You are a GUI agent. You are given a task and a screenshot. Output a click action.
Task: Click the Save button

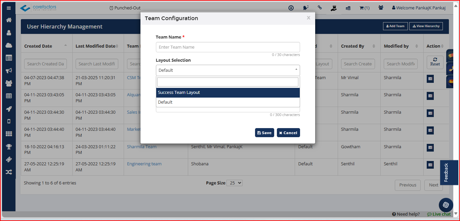[x=264, y=133]
